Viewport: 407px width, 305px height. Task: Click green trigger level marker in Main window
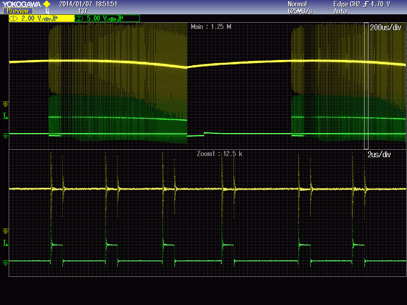[x=5, y=116]
